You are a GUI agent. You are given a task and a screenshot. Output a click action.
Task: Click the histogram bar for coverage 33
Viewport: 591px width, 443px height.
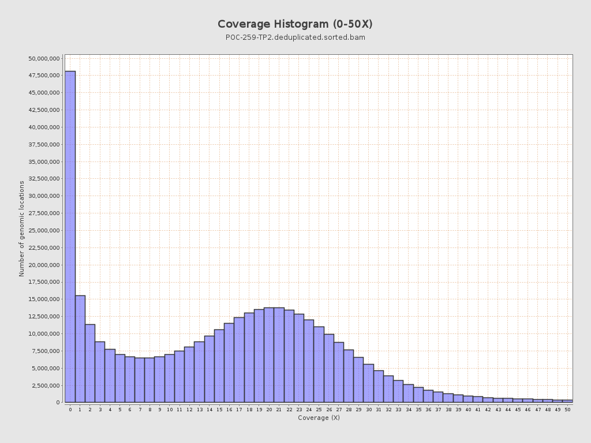point(398,392)
